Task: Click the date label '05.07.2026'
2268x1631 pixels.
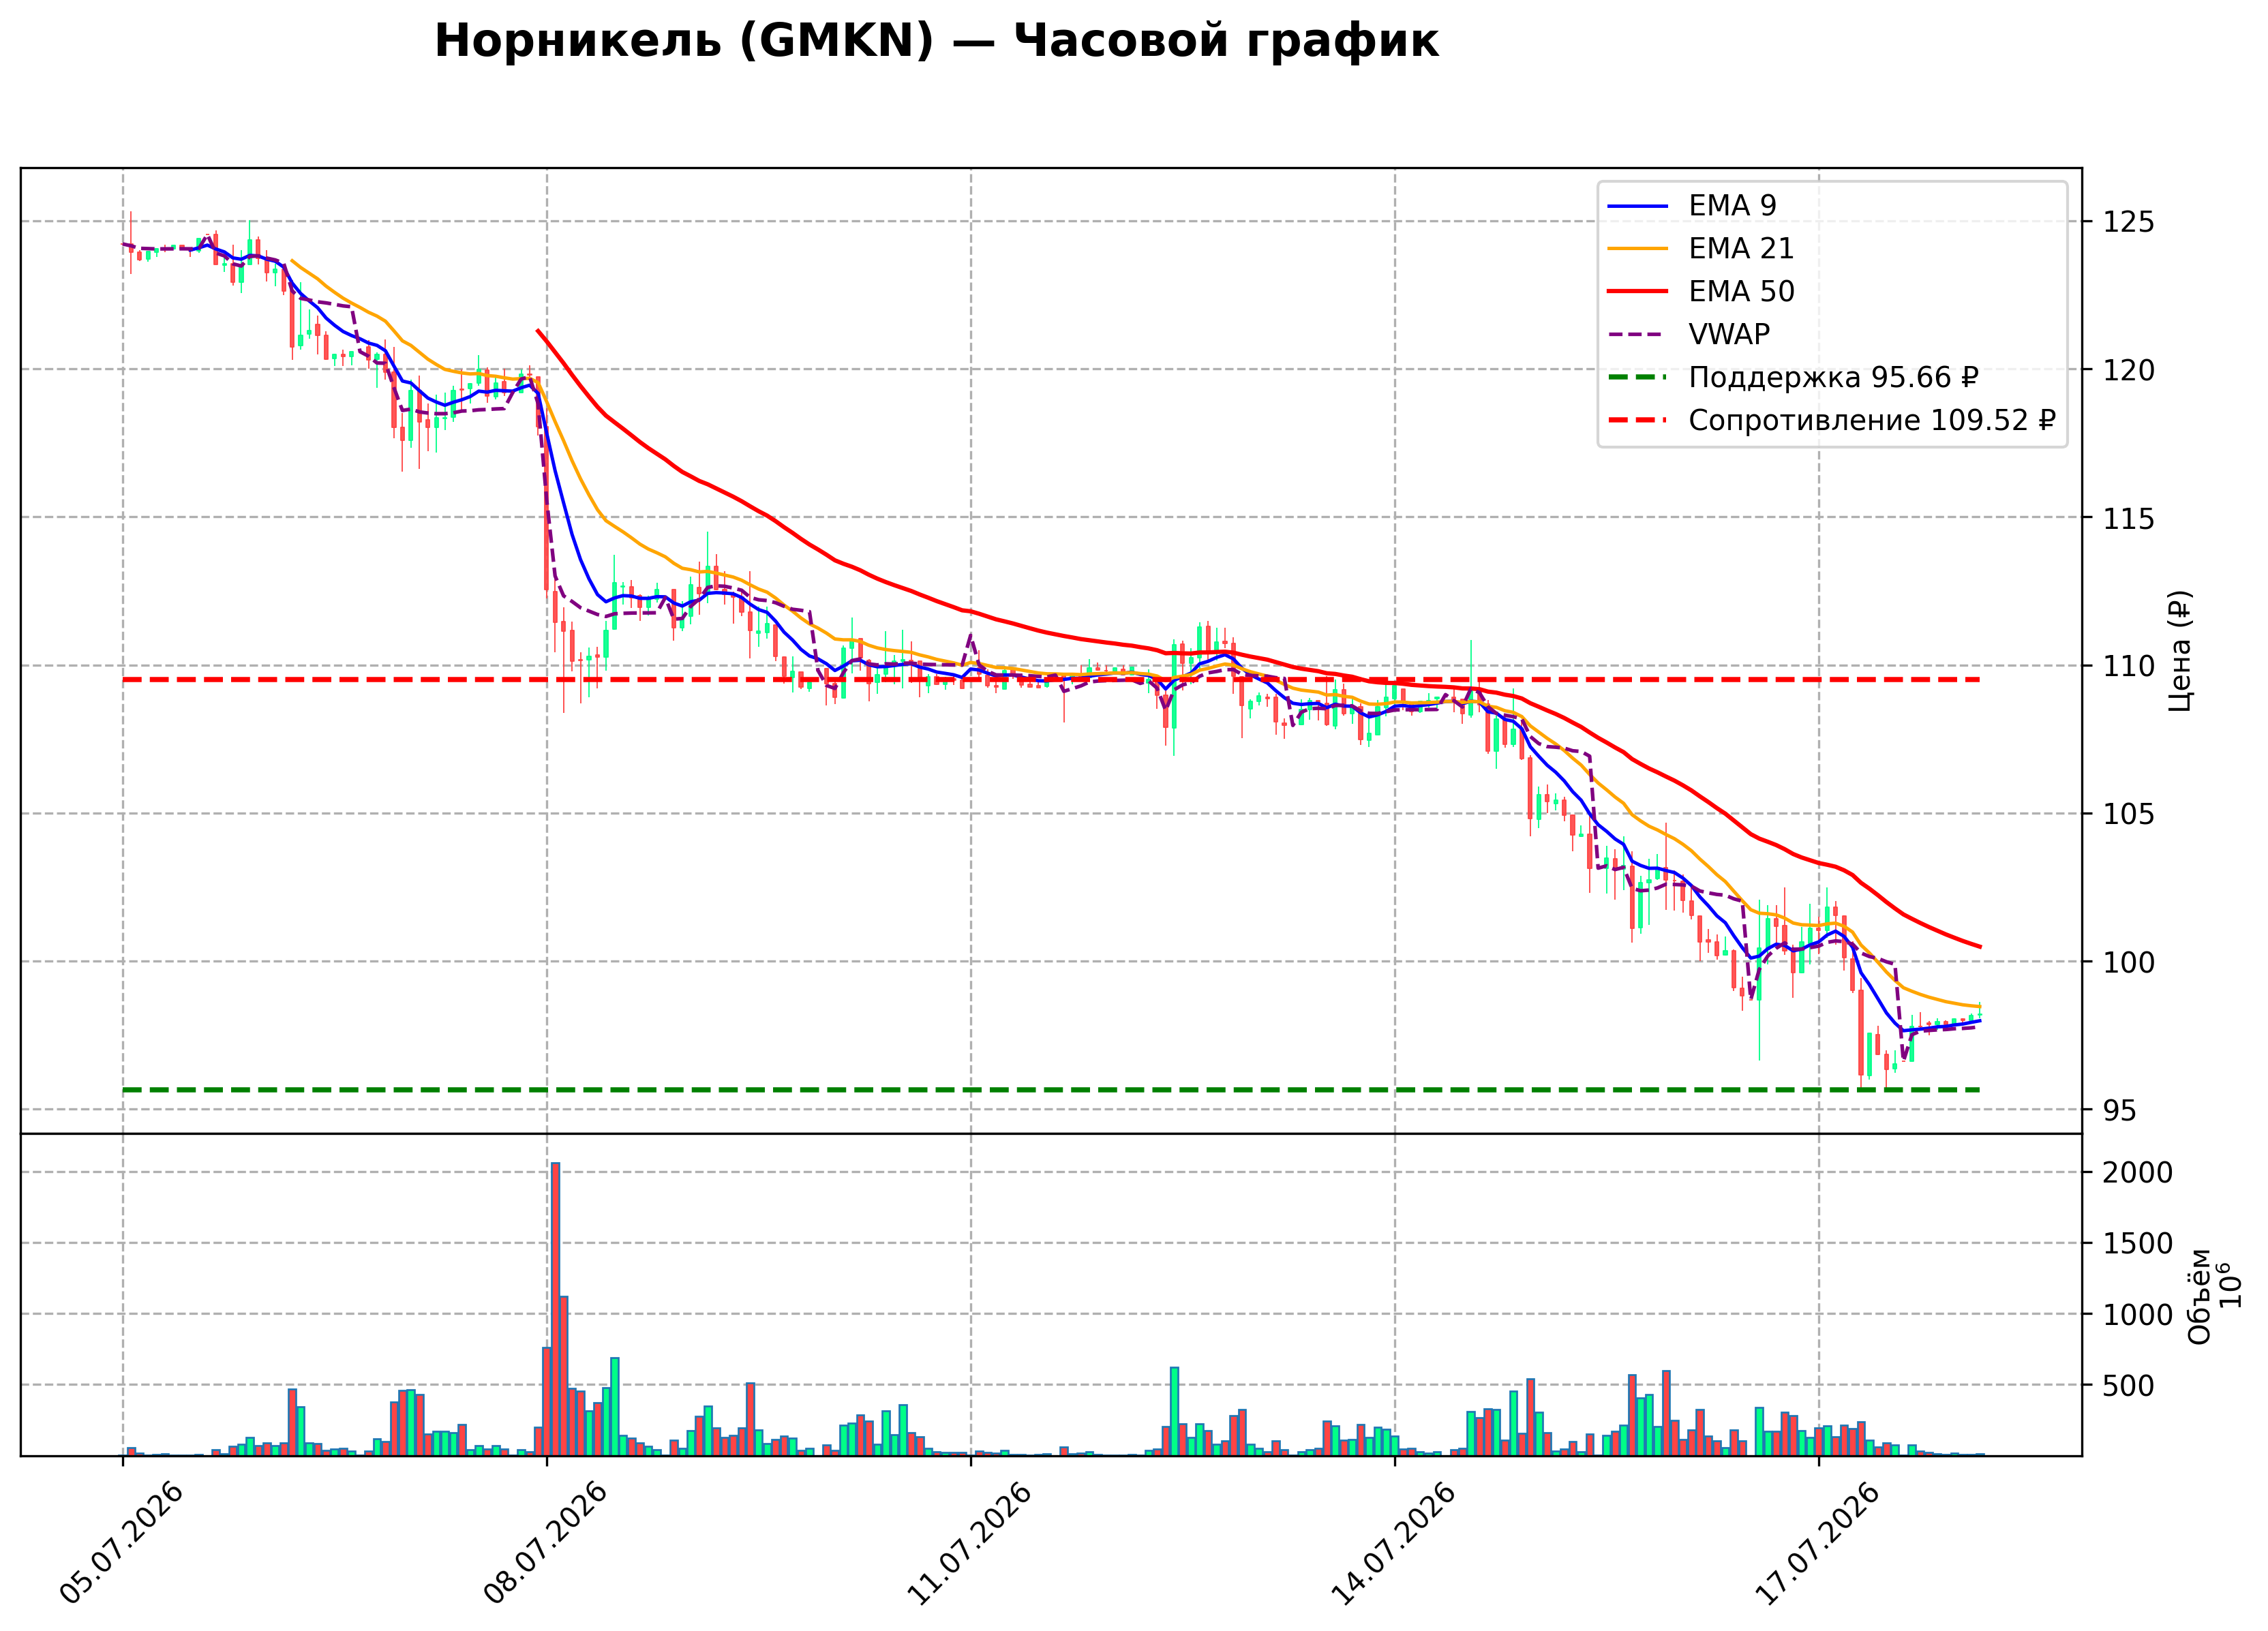Action: pos(121,1545)
